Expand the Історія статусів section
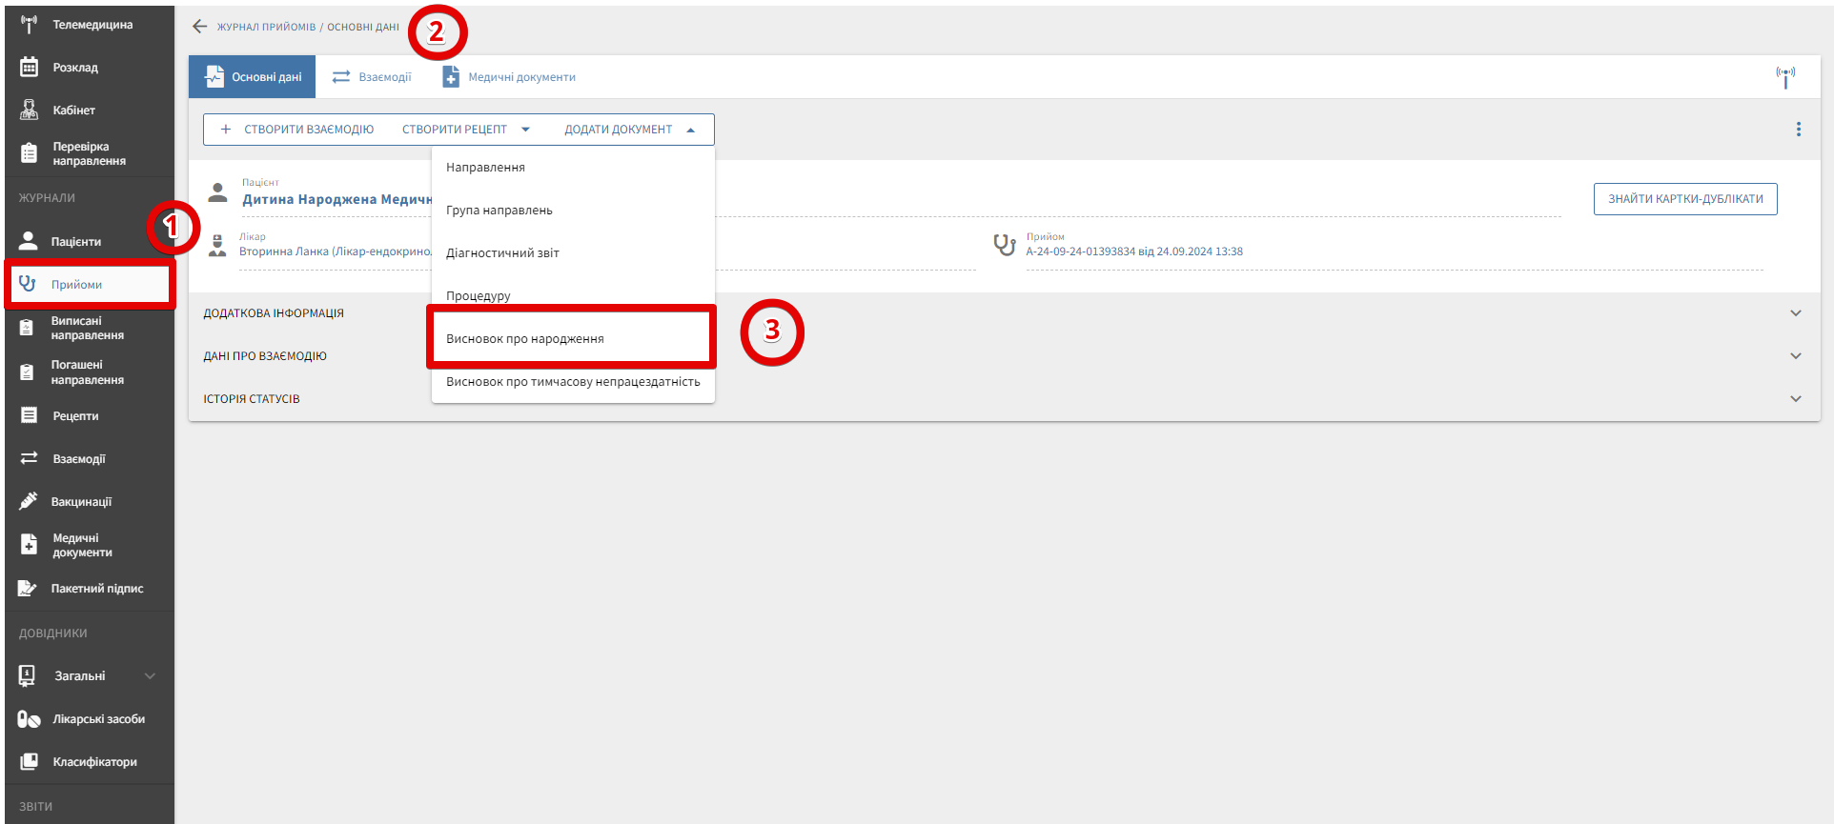Image resolution: width=1834 pixels, height=824 pixels. pos(1795,399)
